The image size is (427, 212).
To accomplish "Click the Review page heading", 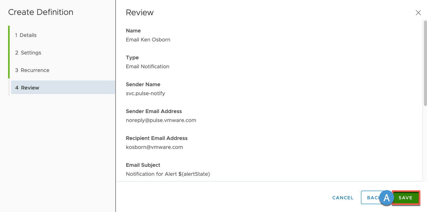I will click(x=140, y=13).
